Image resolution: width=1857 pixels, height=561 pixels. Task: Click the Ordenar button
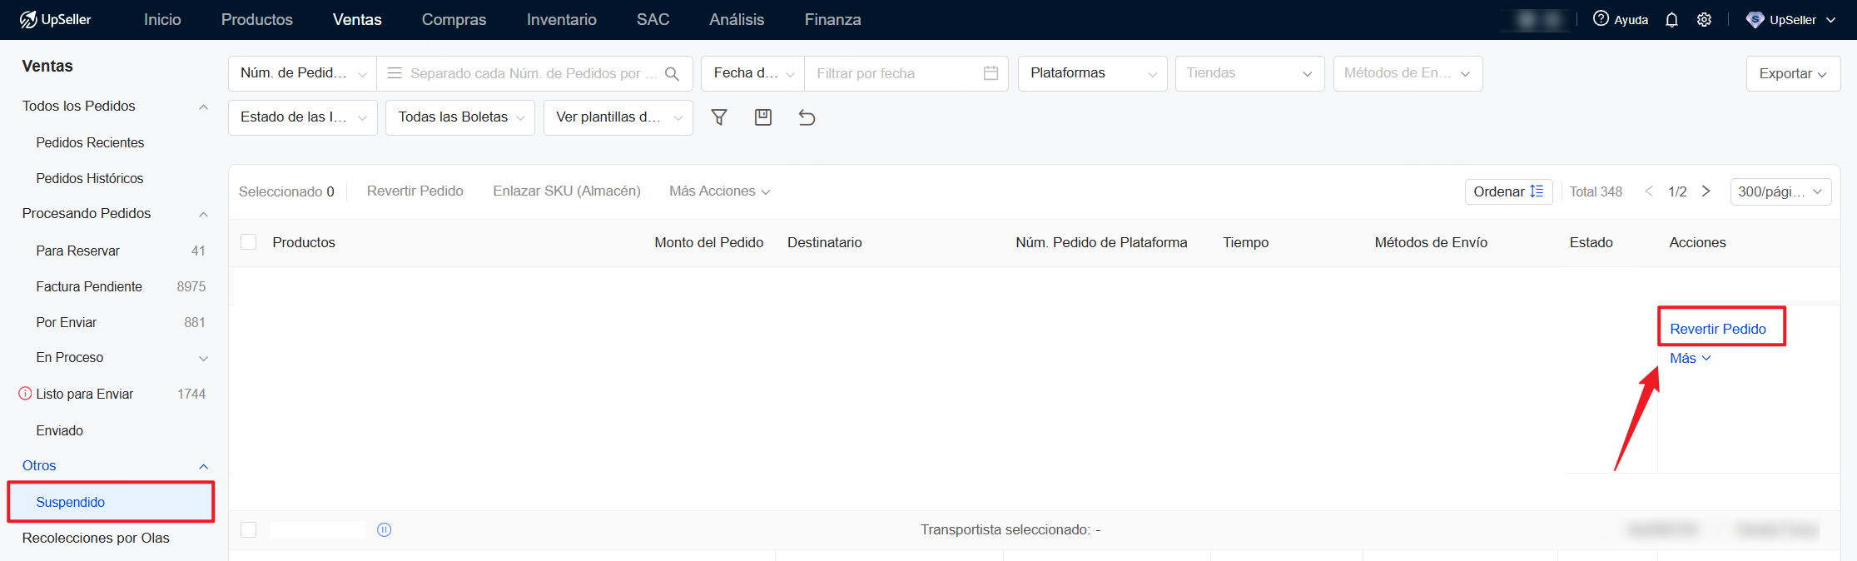coord(1508,191)
